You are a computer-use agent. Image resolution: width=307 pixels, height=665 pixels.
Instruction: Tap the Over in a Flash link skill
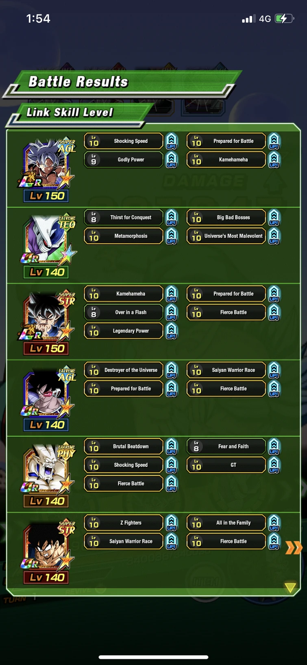(124, 313)
